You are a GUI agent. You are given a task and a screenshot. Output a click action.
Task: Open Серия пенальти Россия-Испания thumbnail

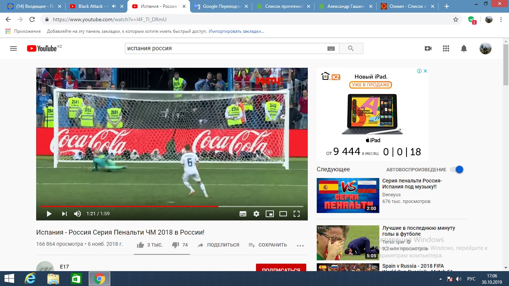click(x=348, y=196)
